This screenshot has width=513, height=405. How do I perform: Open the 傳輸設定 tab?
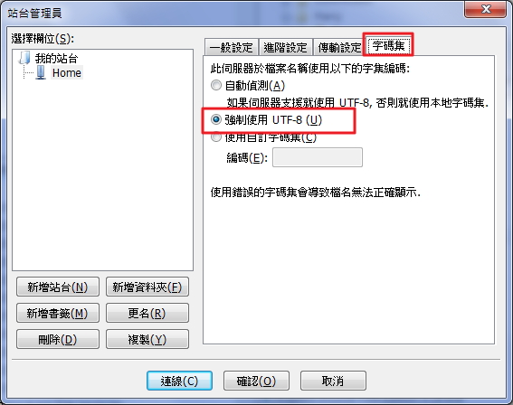click(339, 47)
